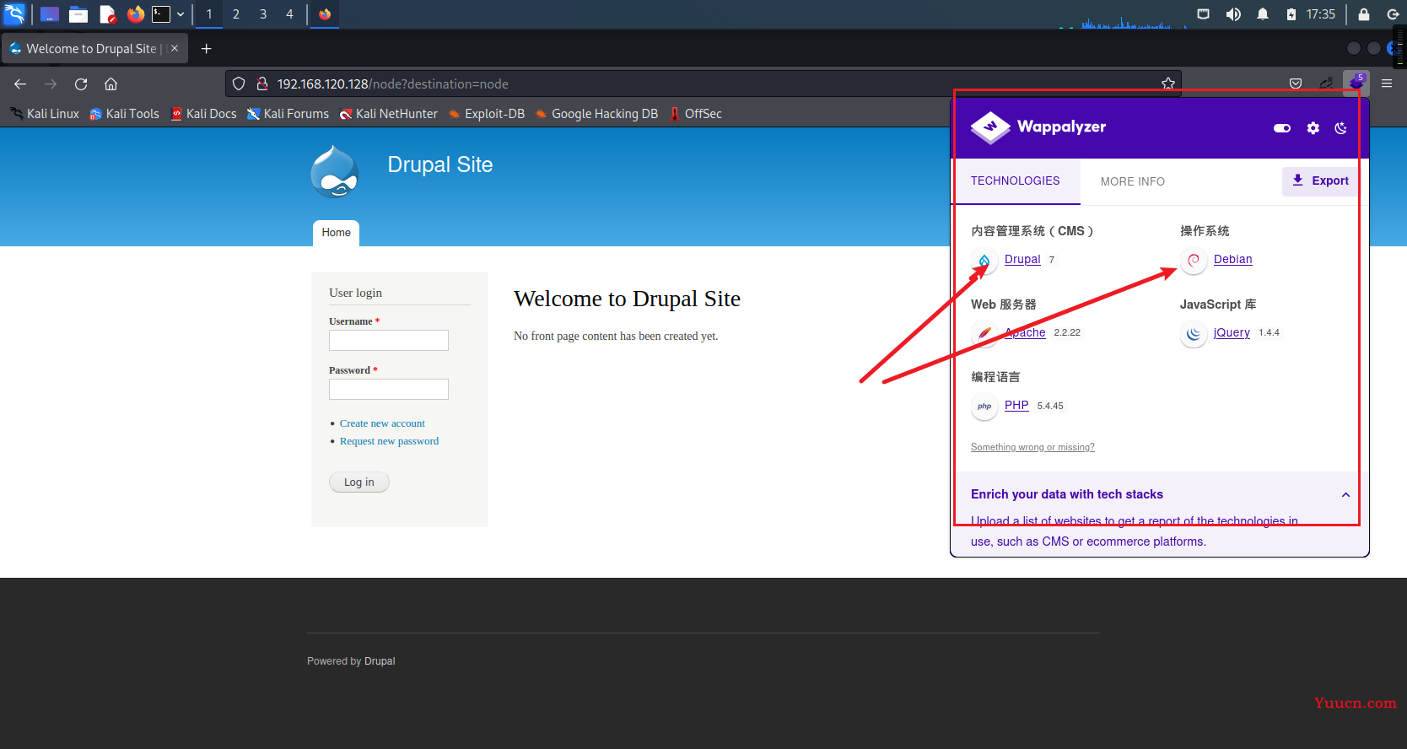Click Something wrong or missing link
Viewport: 1407px width, 749px height.
[x=1032, y=447]
